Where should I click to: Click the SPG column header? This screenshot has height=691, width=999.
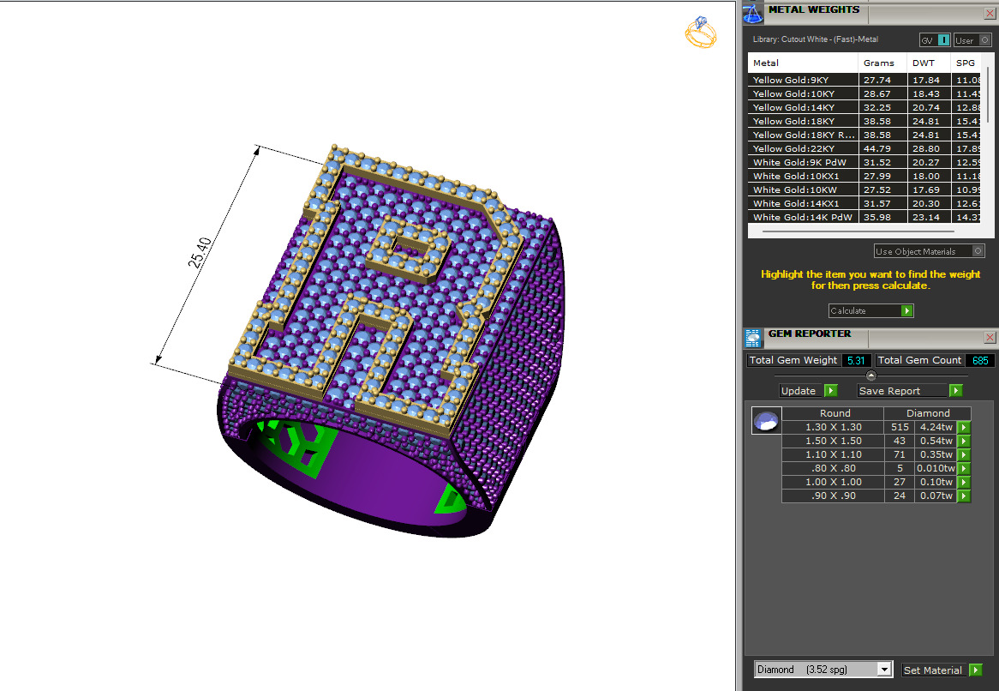pos(966,63)
